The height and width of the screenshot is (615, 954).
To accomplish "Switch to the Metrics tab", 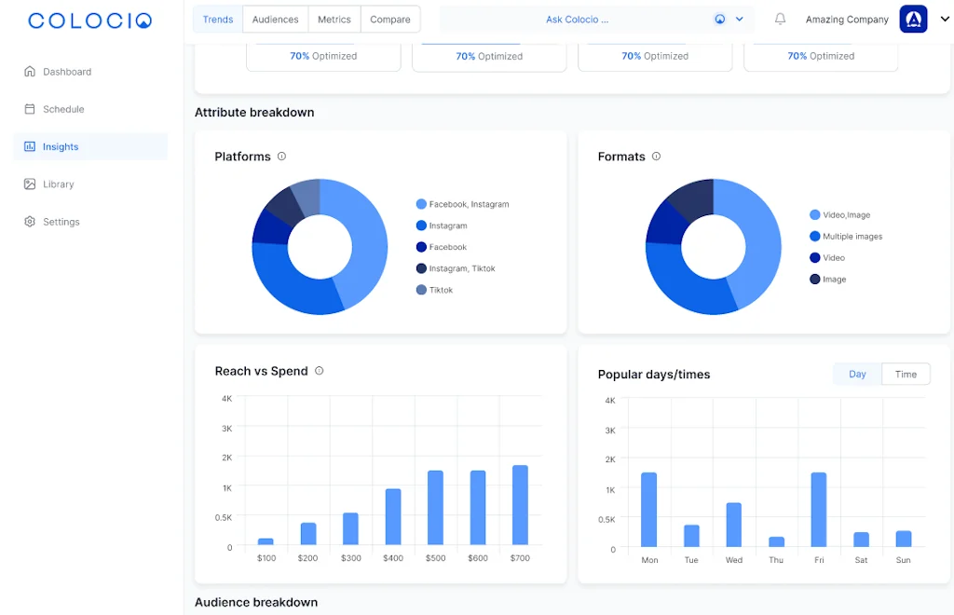I will pos(334,20).
